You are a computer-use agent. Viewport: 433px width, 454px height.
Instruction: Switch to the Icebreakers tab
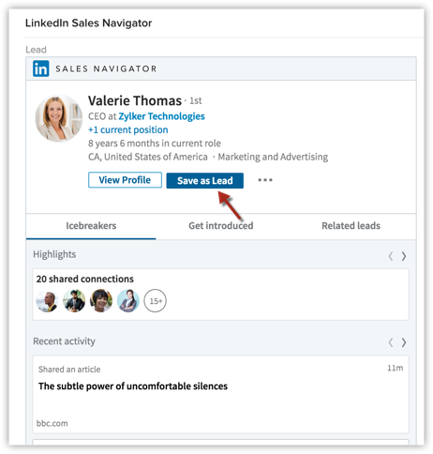(x=91, y=226)
